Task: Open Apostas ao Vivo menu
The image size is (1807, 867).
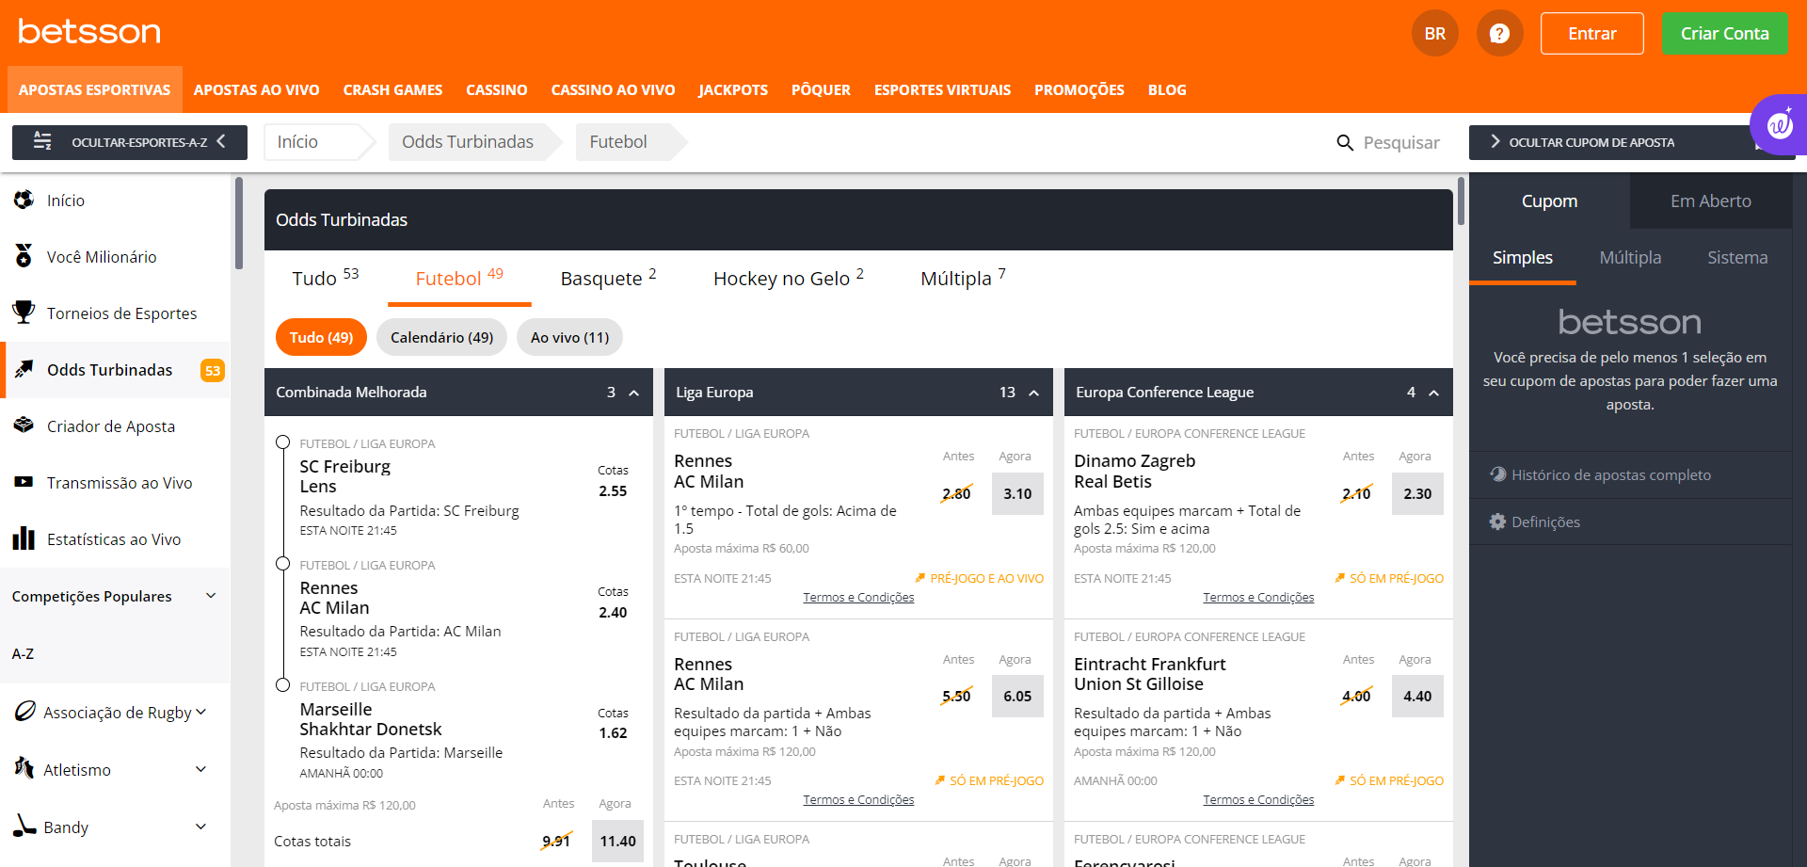Action: click(x=256, y=89)
